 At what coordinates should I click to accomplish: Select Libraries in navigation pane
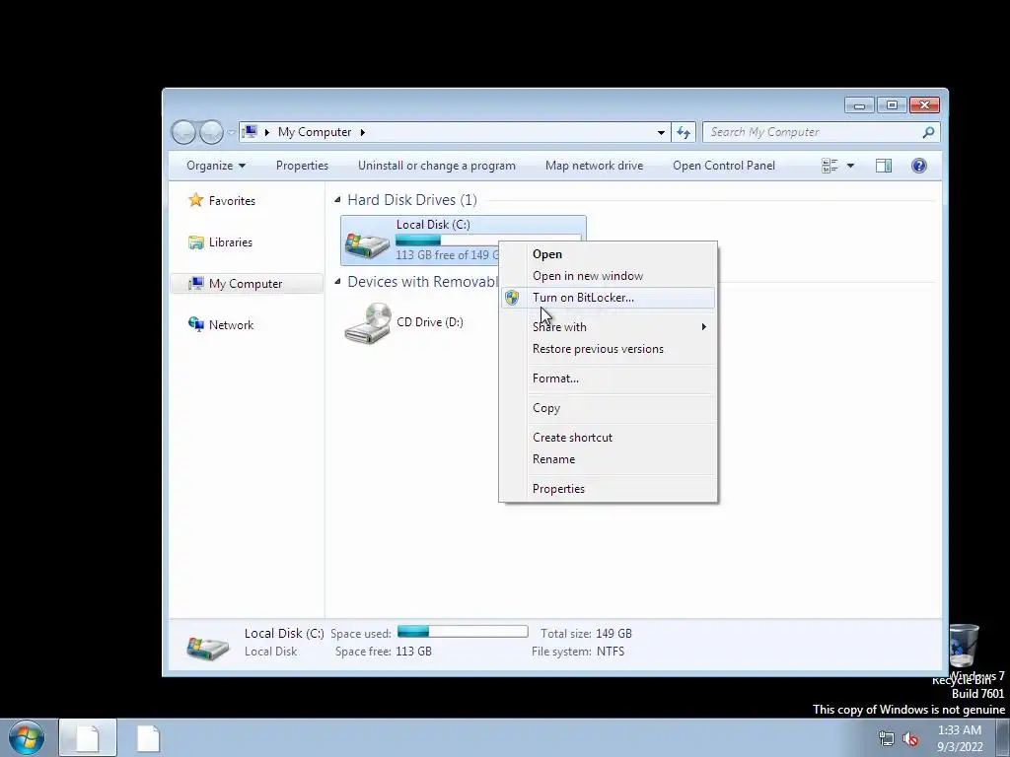(x=231, y=242)
